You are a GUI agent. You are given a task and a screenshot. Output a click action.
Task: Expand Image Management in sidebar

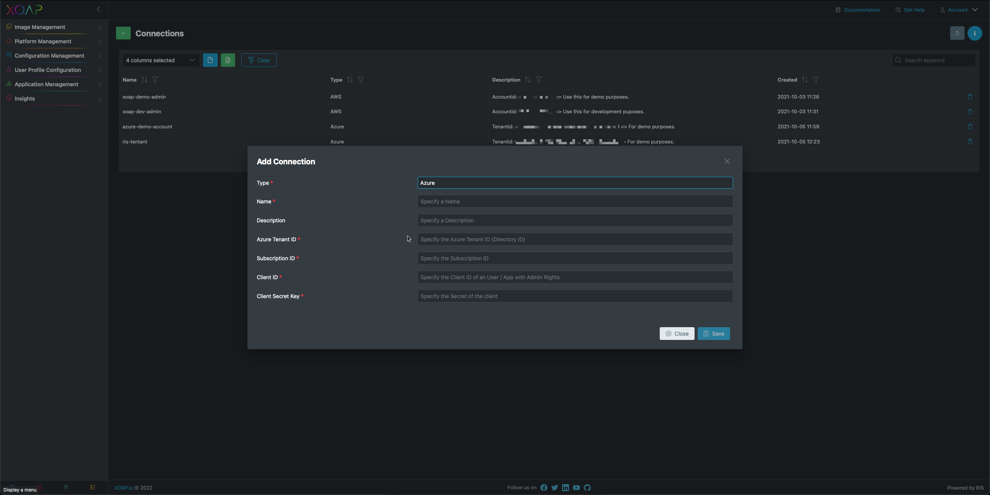coord(54,27)
